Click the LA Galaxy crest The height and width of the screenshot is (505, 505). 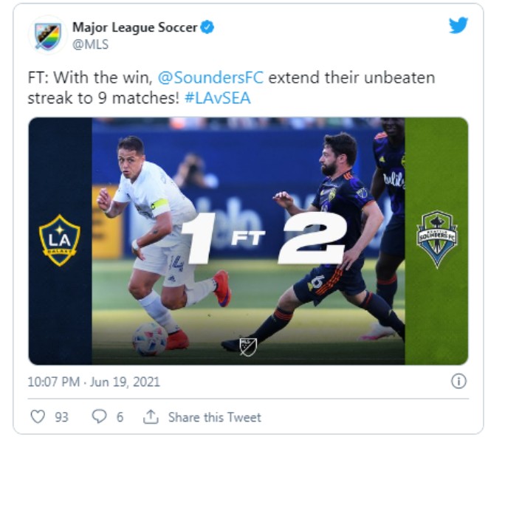tap(60, 240)
